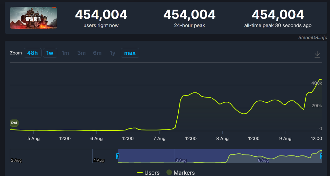Toggle the Markers series in legend
The image size is (330, 176).
tap(180, 173)
